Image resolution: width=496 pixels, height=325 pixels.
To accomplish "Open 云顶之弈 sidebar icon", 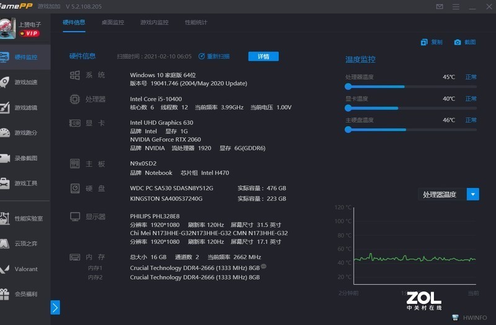I will pos(5,243).
